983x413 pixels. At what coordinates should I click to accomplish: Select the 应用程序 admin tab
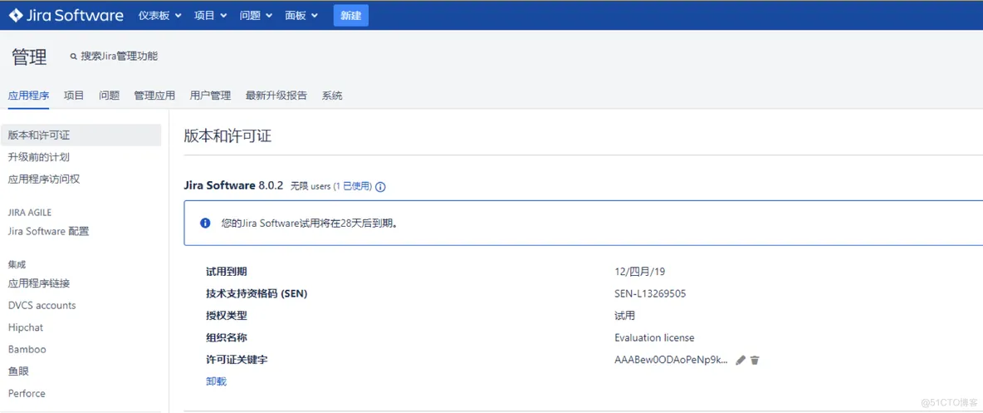pyautogui.click(x=28, y=96)
